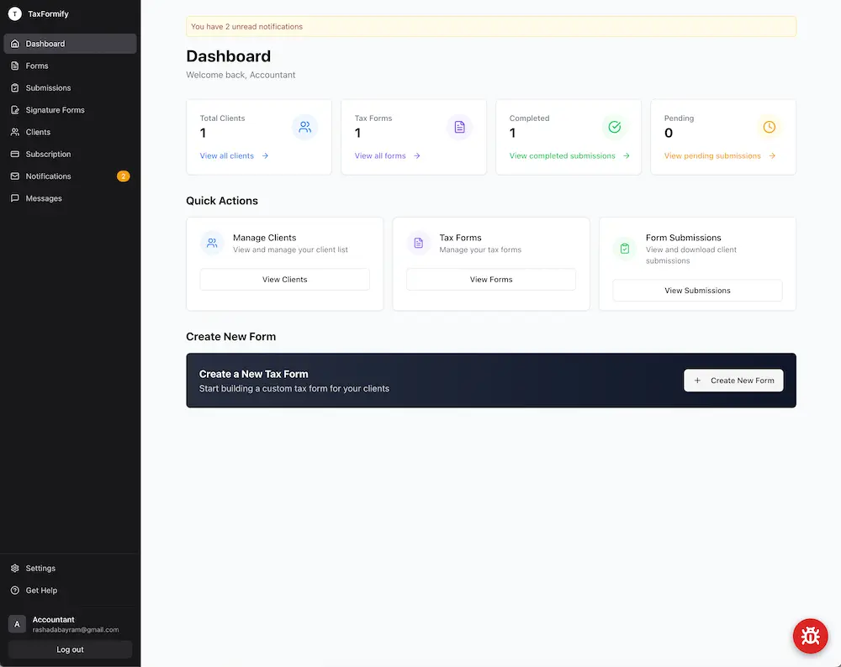Click the TaxFormify brand name
The height and width of the screenshot is (667, 841).
[48, 14]
